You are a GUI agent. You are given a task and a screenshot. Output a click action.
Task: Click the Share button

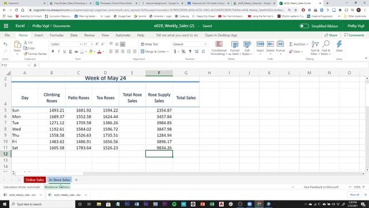pos(330,35)
